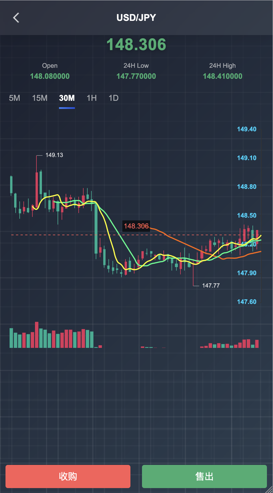Click the 149.13 high price marker
The height and width of the screenshot is (493, 273).
tap(54, 155)
